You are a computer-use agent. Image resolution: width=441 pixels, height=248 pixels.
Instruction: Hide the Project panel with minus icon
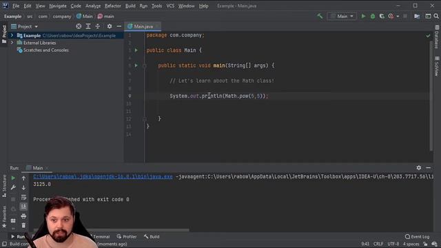click(x=119, y=26)
